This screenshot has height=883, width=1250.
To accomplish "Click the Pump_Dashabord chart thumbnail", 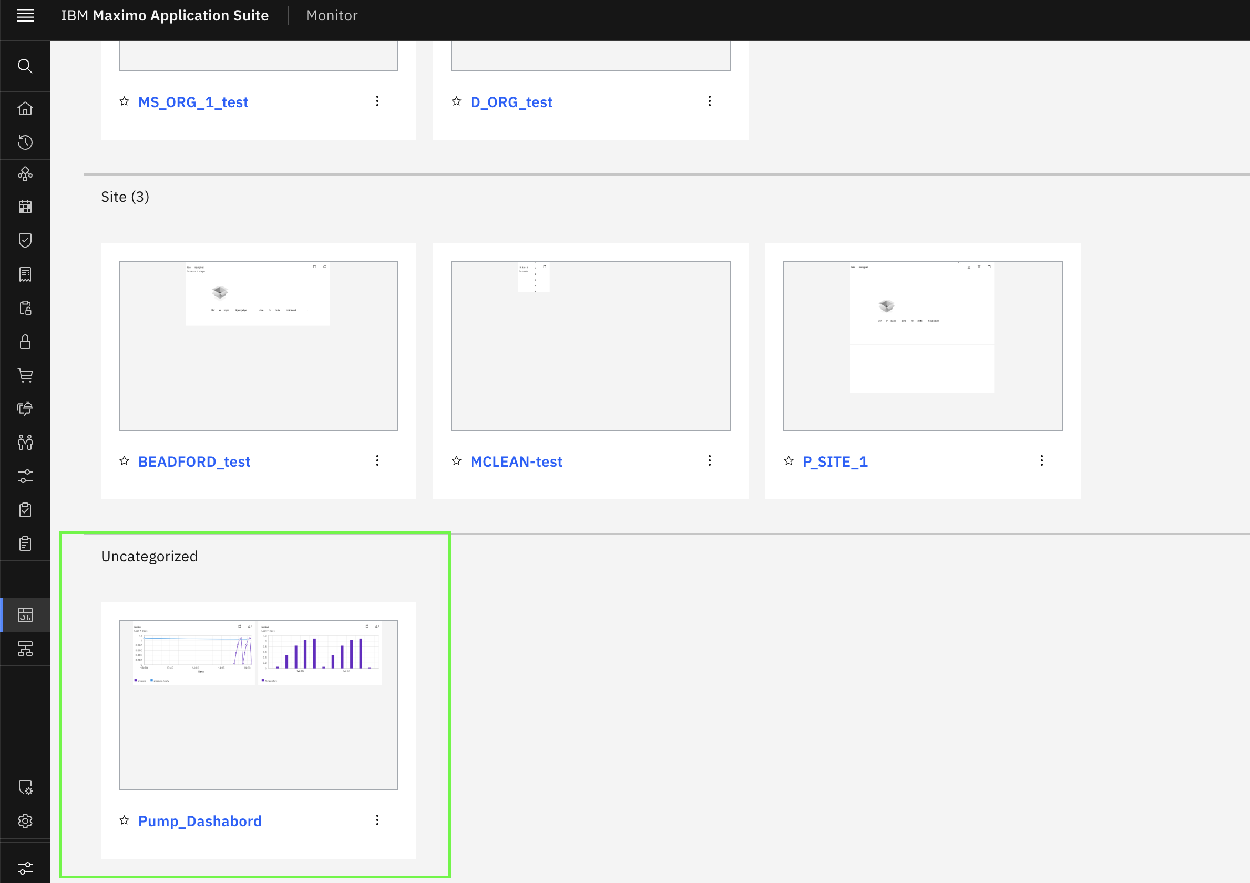I will coord(258,705).
